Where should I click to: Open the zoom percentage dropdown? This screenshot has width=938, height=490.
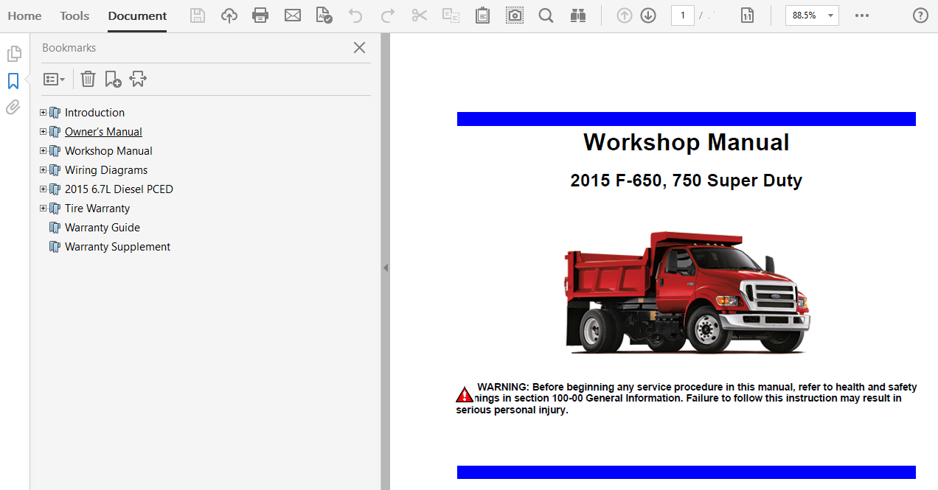coord(831,15)
